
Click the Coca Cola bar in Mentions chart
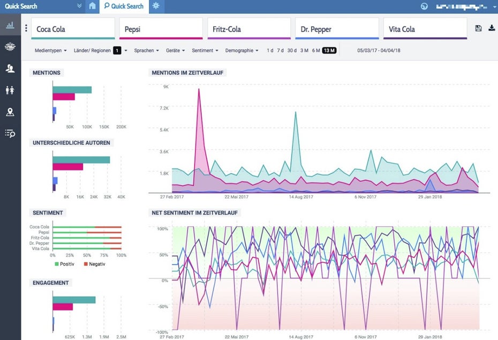point(72,90)
